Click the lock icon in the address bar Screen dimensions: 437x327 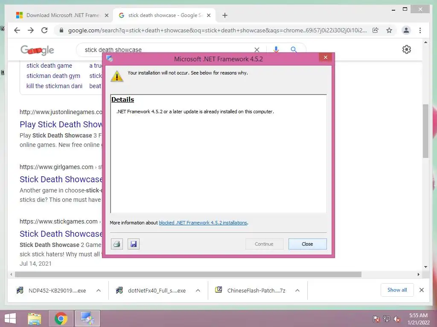click(61, 30)
